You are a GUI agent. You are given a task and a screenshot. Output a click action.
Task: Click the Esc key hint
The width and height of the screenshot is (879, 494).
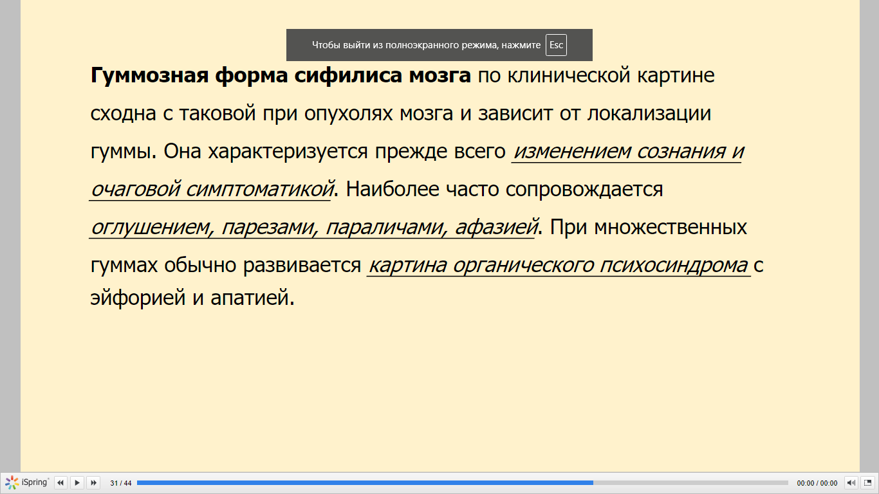click(556, 45)
